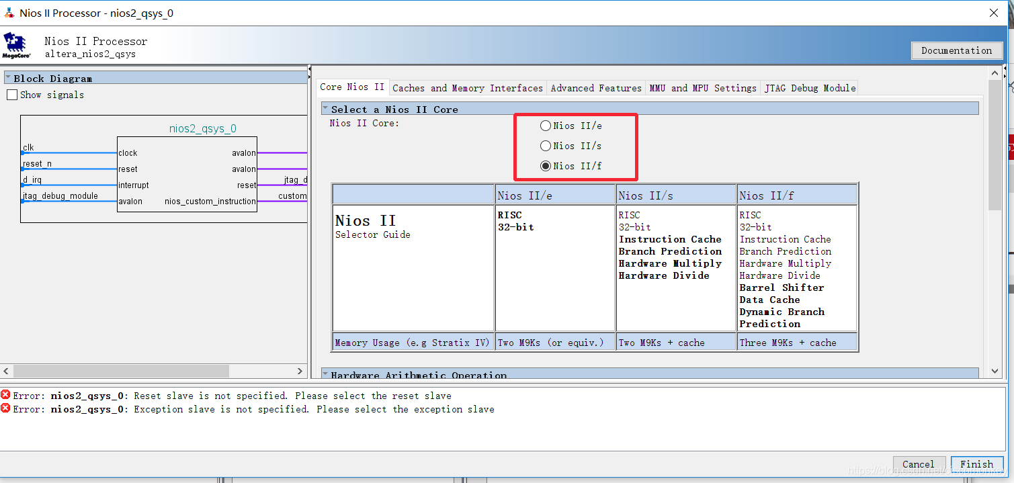
Task: Click the nios2_qsys_0 block title
Action: pos(202,128)
